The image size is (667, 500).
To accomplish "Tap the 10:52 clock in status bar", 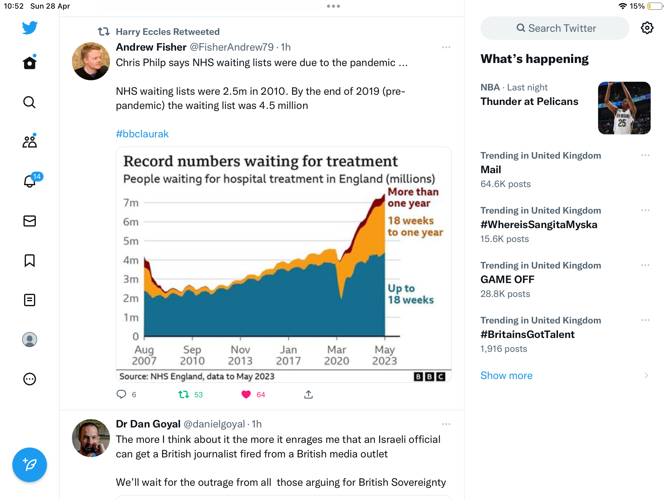I will coord(14,6).
